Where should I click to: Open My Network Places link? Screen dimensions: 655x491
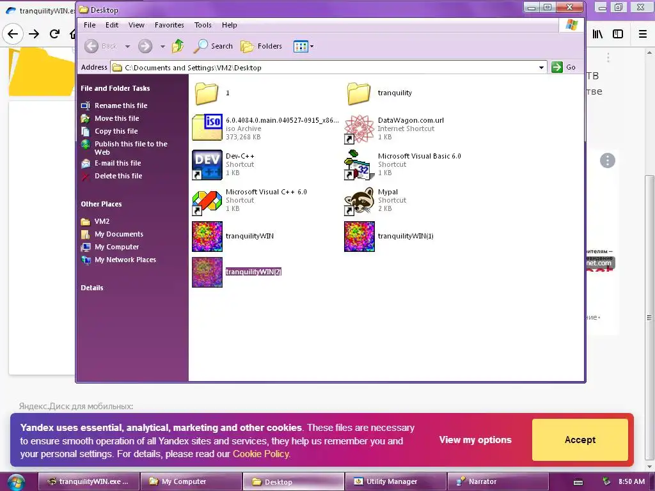(125, 260)
